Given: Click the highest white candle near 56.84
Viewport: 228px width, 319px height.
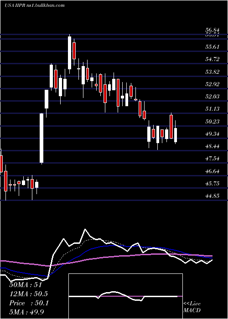Looking at the screenshot, I should (x=70, y=54).
